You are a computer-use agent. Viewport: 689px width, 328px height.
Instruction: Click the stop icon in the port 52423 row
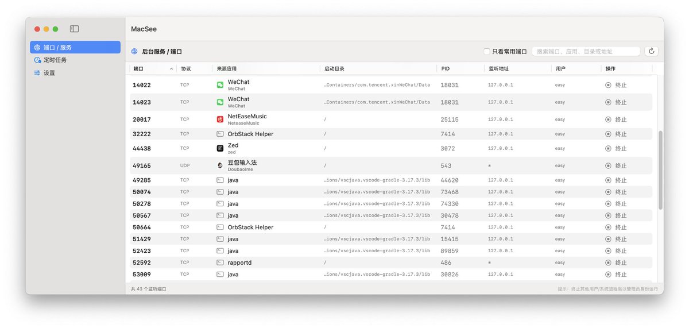coord(608,250)
